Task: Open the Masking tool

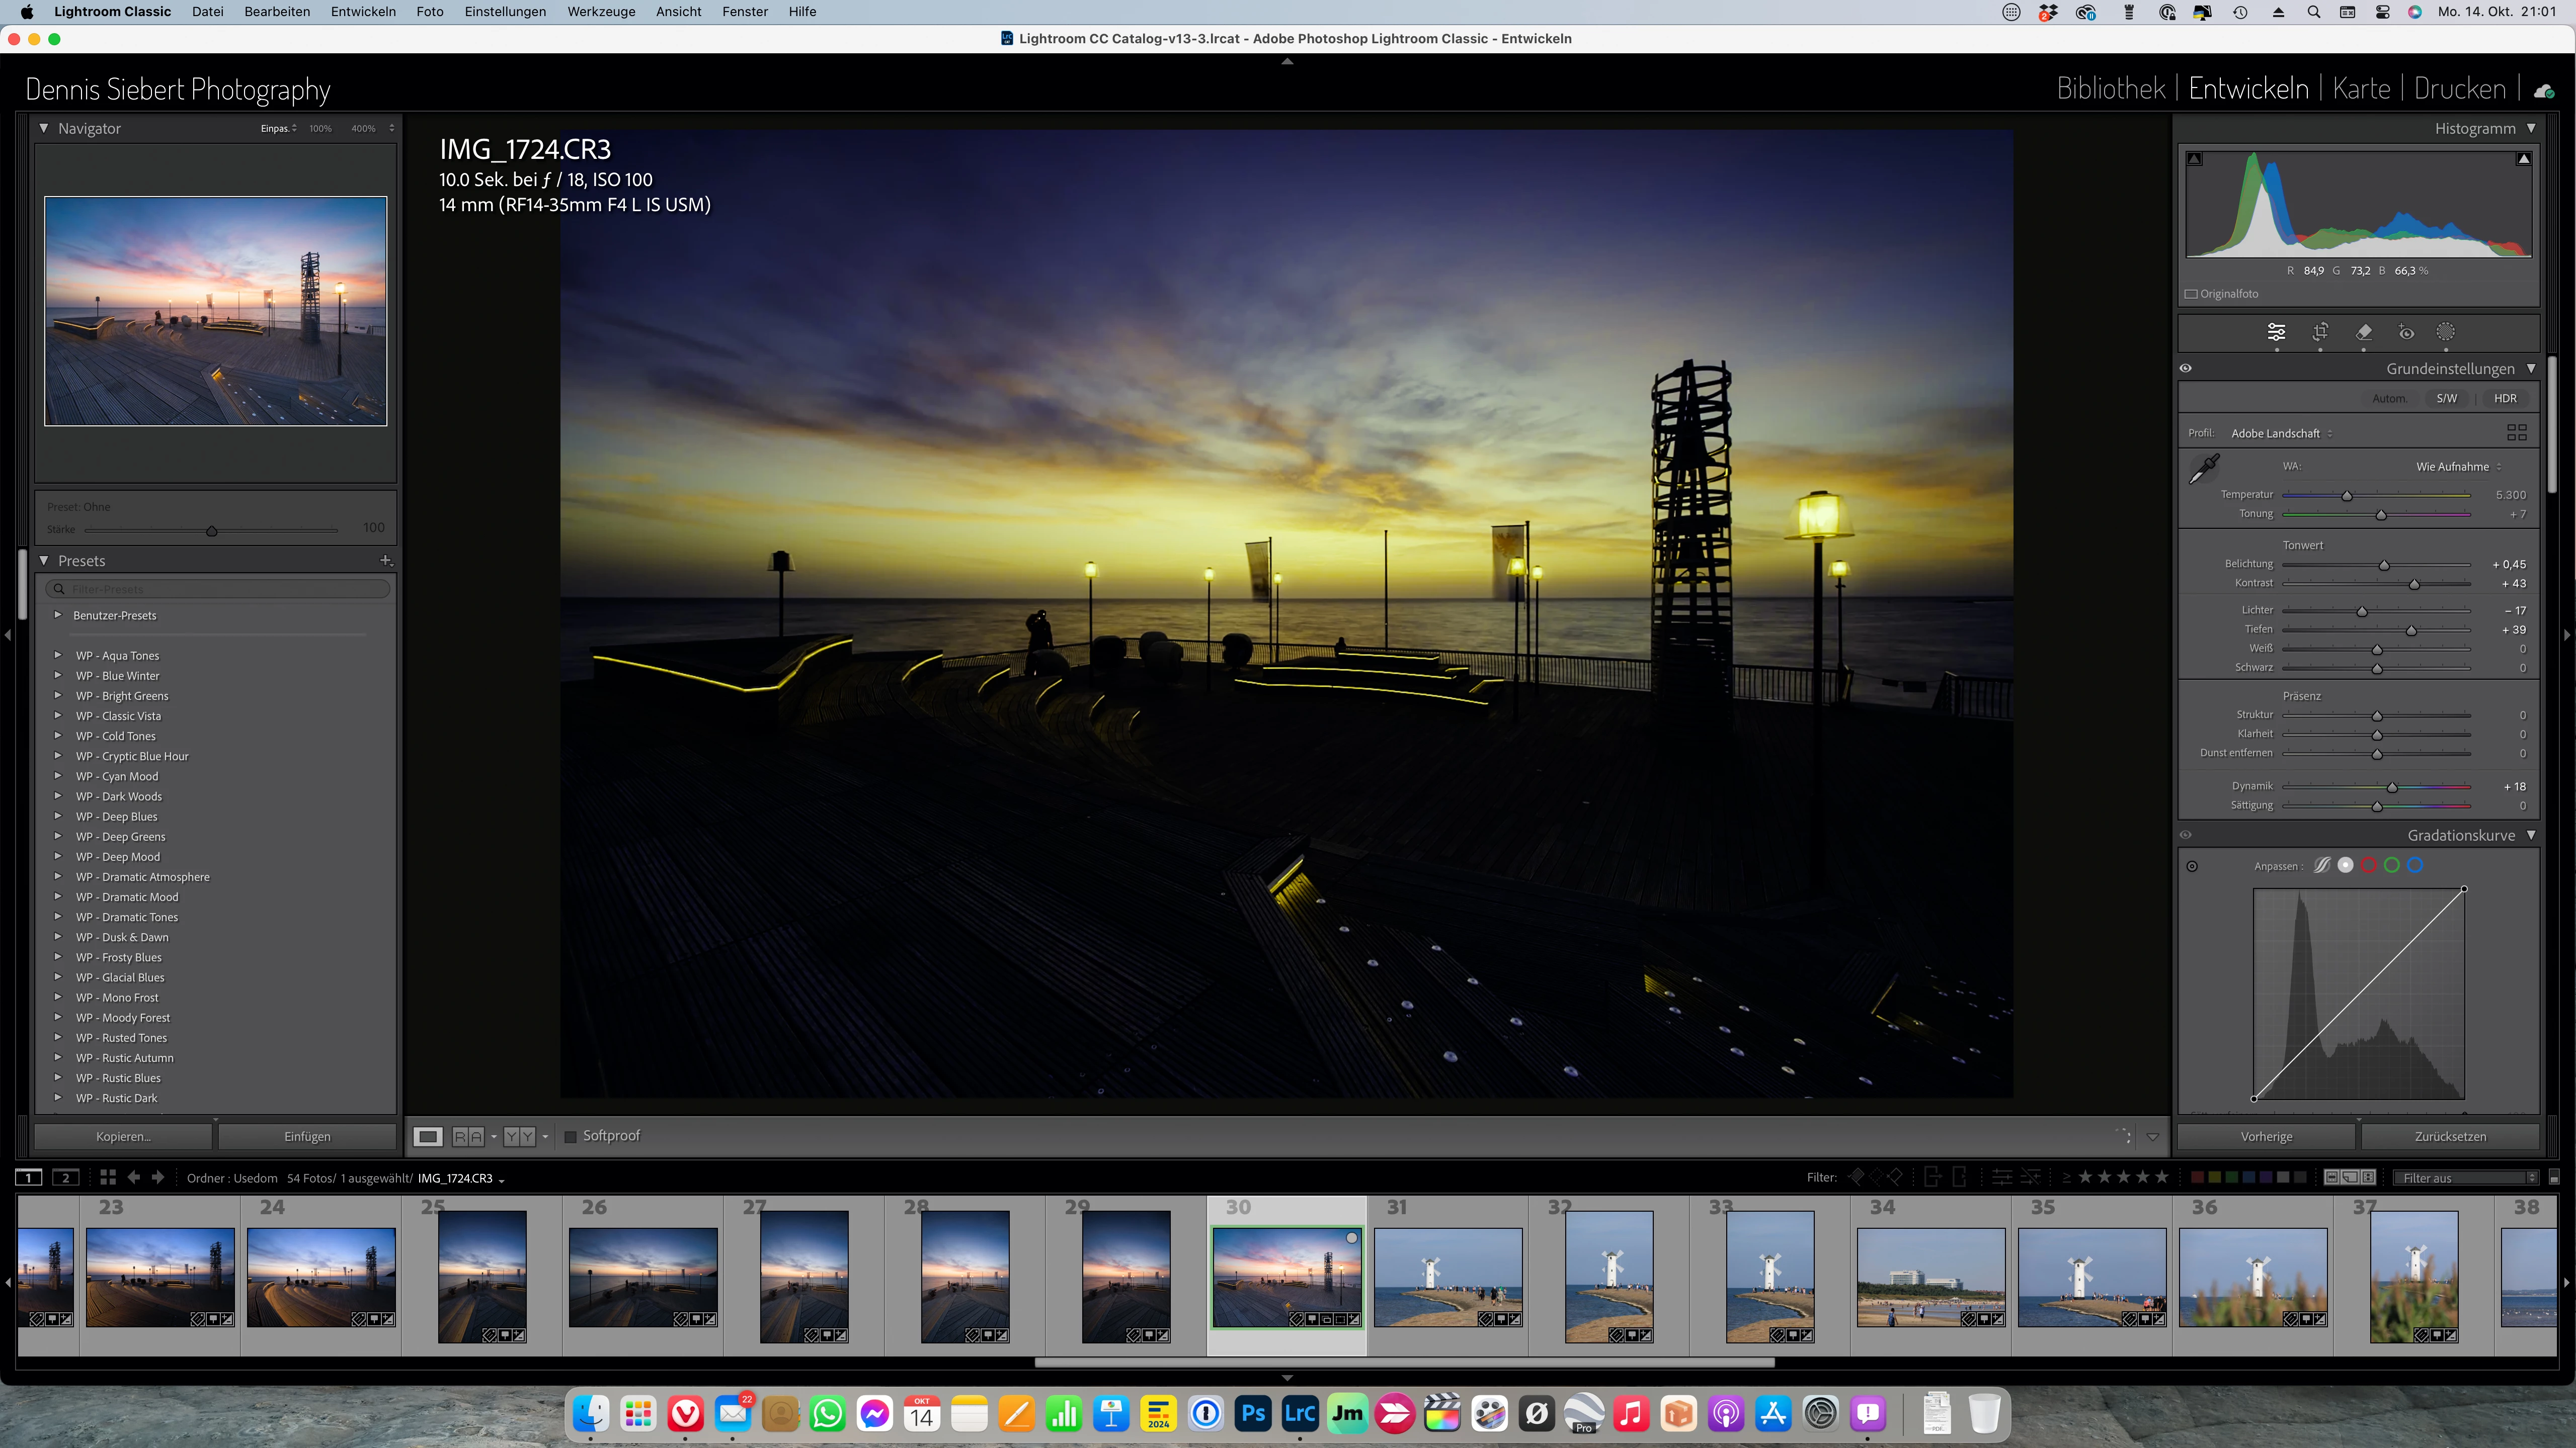Action: [x=2445, y=332]
